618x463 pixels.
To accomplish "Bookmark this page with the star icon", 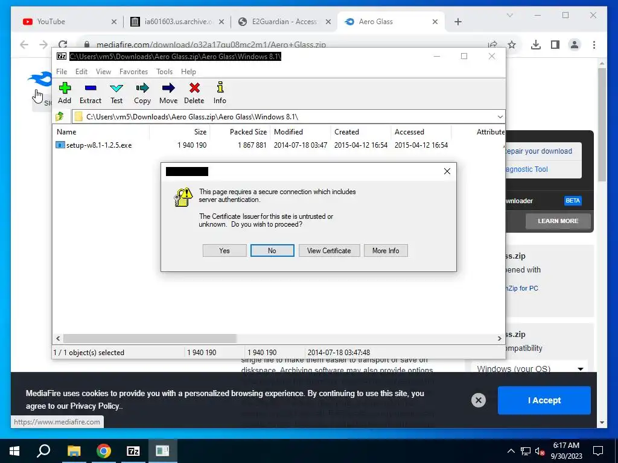I will (x=512, y=45).
